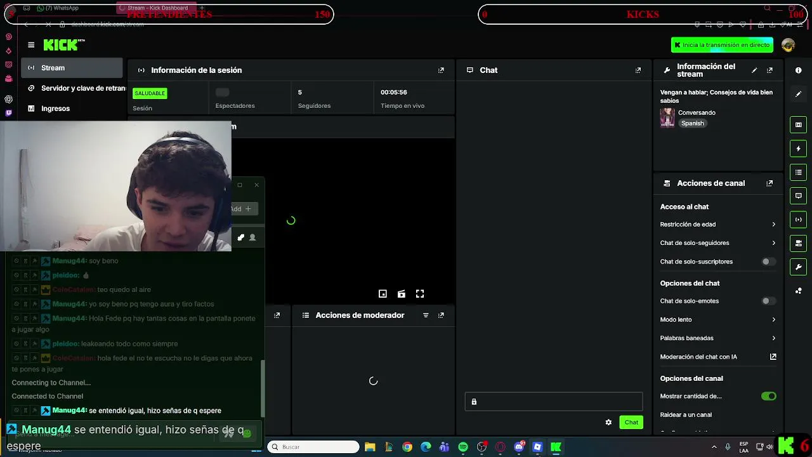This screenshot has width=812, height=457.
Task: Click the Add button in overlay window
Action: (241, 209)
